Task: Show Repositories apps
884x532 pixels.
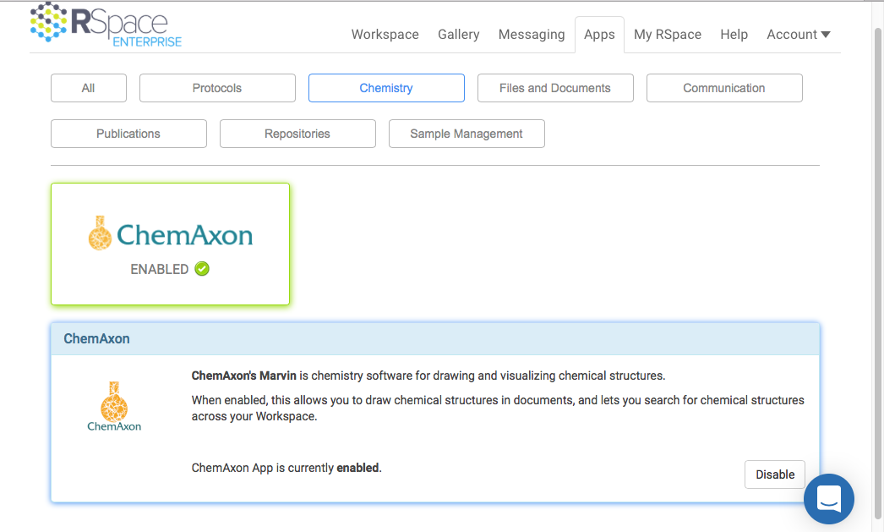Action: click(x=297, y=134)
